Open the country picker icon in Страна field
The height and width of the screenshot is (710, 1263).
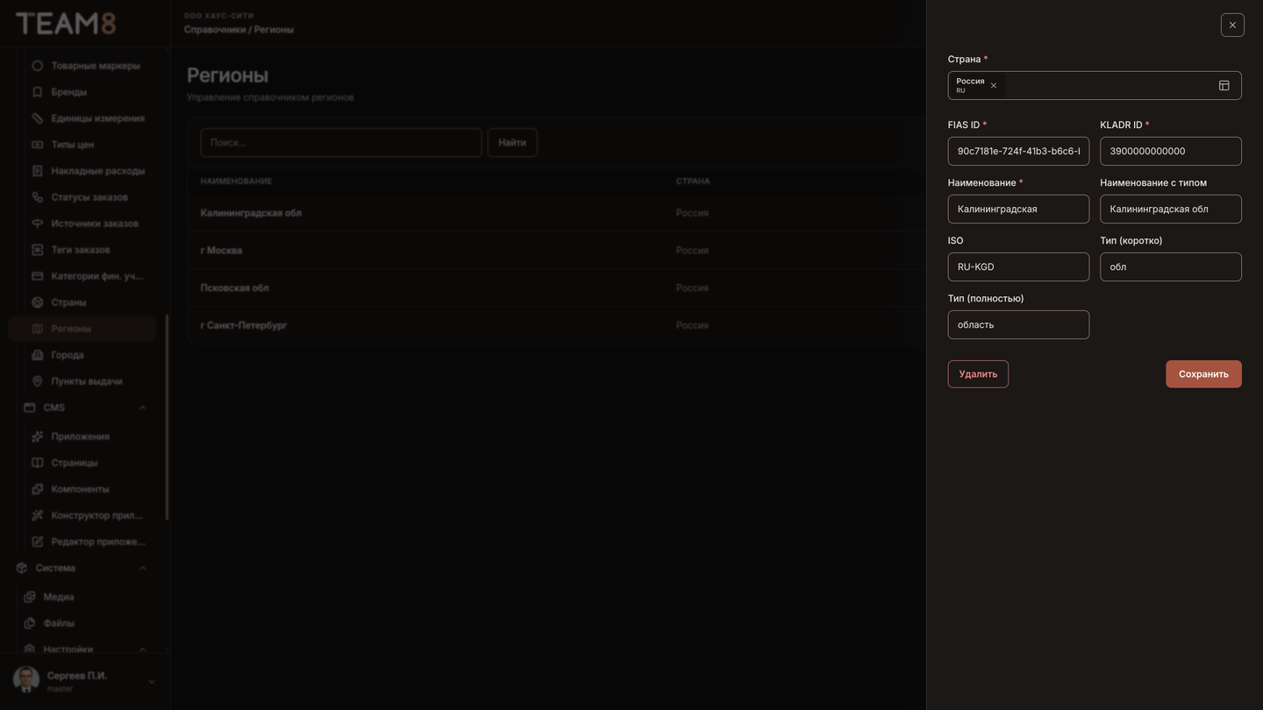coord(1224,86)
